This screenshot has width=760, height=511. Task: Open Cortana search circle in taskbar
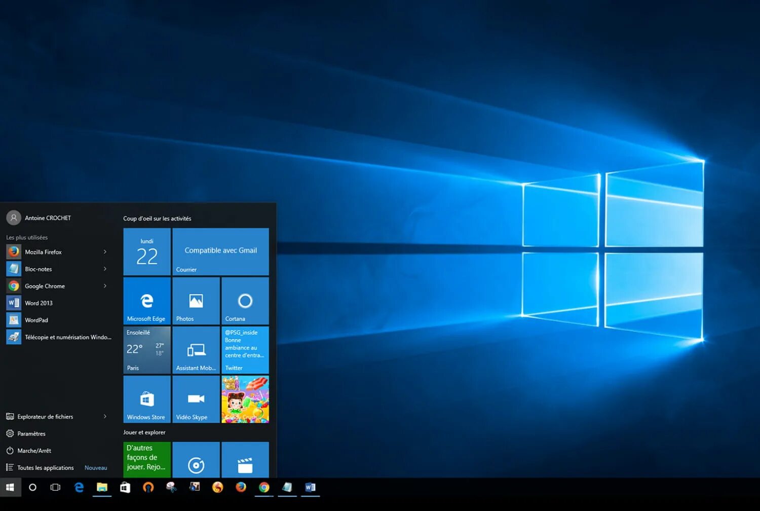click(x=32, y=487)
